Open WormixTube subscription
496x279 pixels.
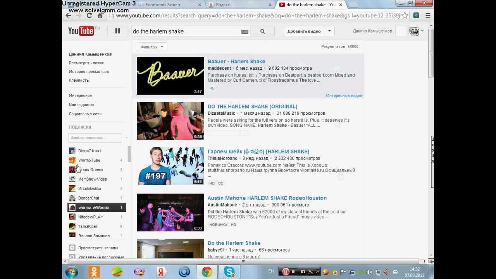[89, 160]
